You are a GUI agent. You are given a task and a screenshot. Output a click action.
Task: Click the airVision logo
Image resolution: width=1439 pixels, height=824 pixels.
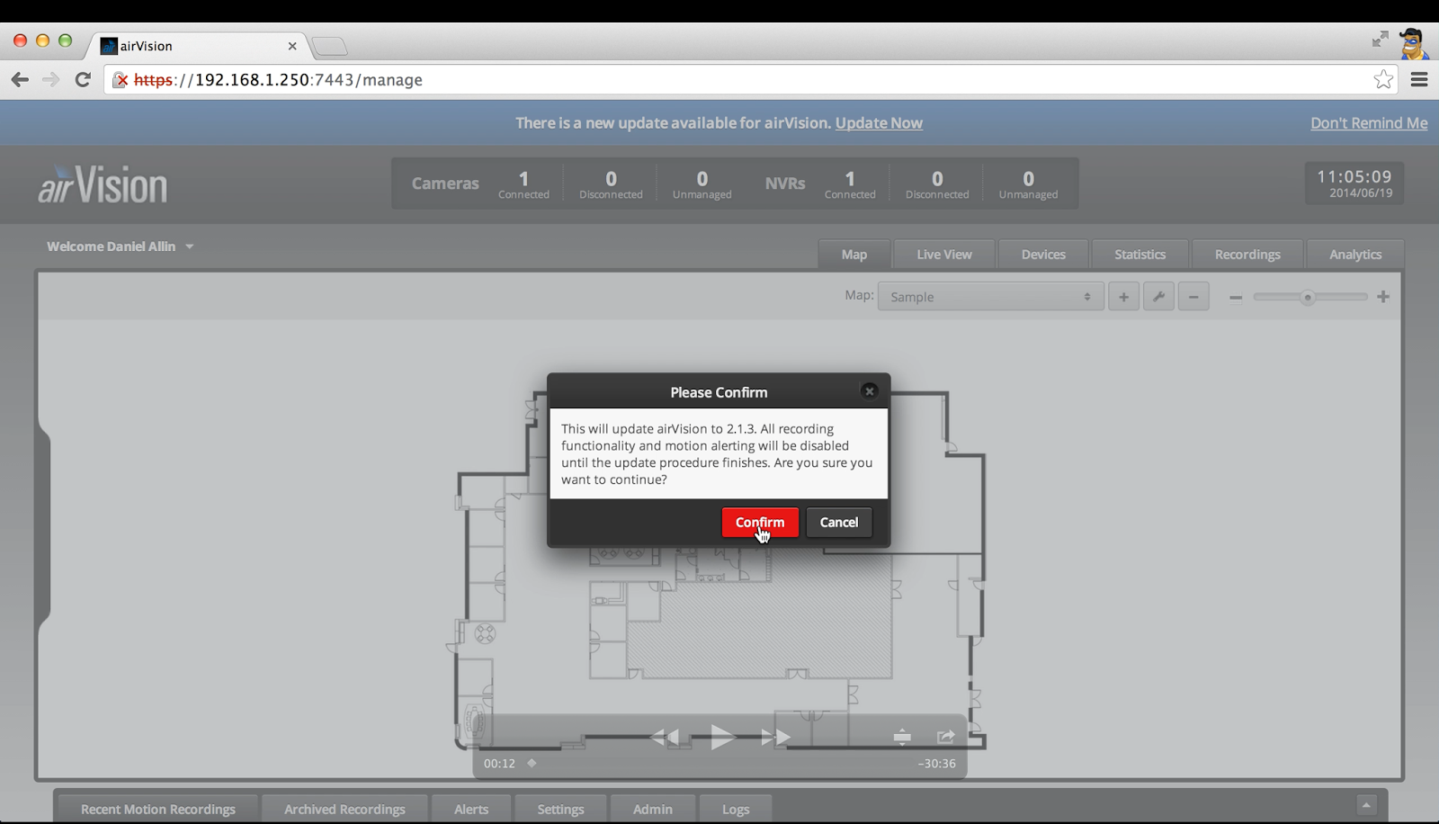point(103,184)
